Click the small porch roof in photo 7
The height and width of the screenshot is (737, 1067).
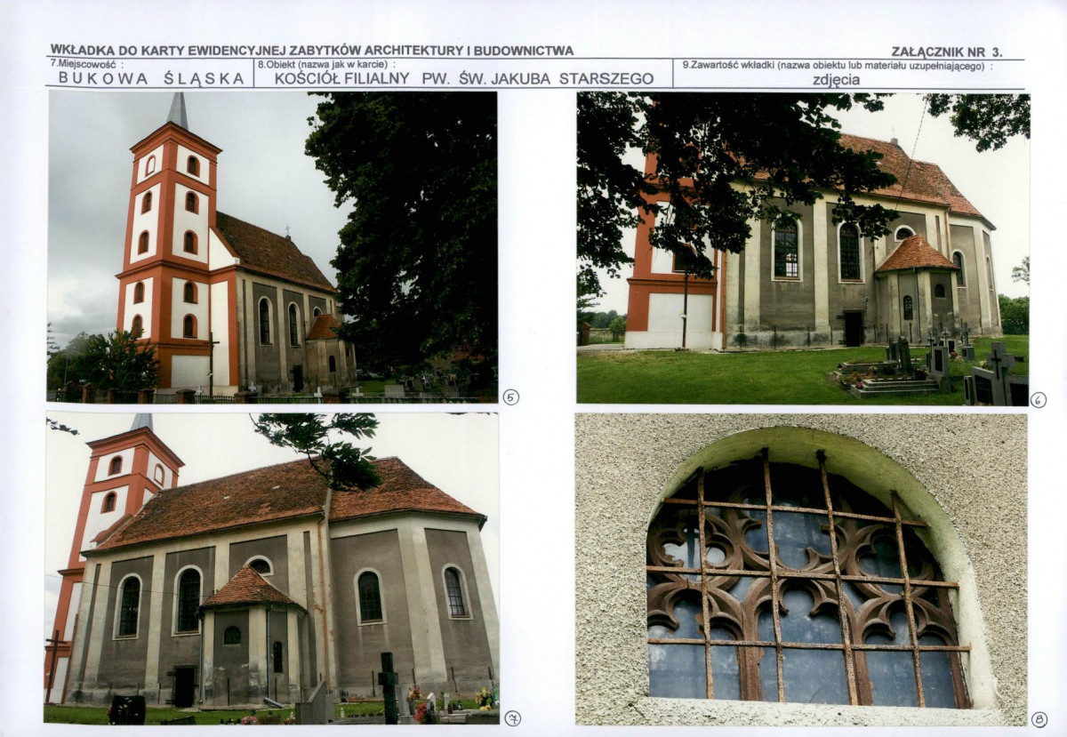[248, 589]
